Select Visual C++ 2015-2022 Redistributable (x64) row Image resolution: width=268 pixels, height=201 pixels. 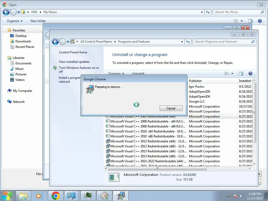click(x=178, y=161)
